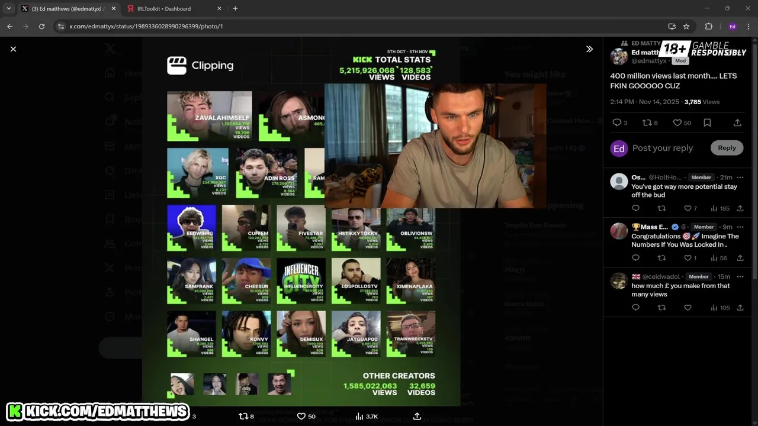
Task: Share the main tweet via upload icon
Action: [x=737, y=122]
